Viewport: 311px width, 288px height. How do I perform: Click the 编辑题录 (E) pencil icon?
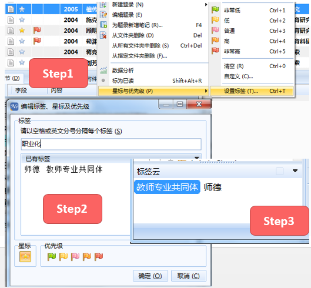click(x=103, y=15)
